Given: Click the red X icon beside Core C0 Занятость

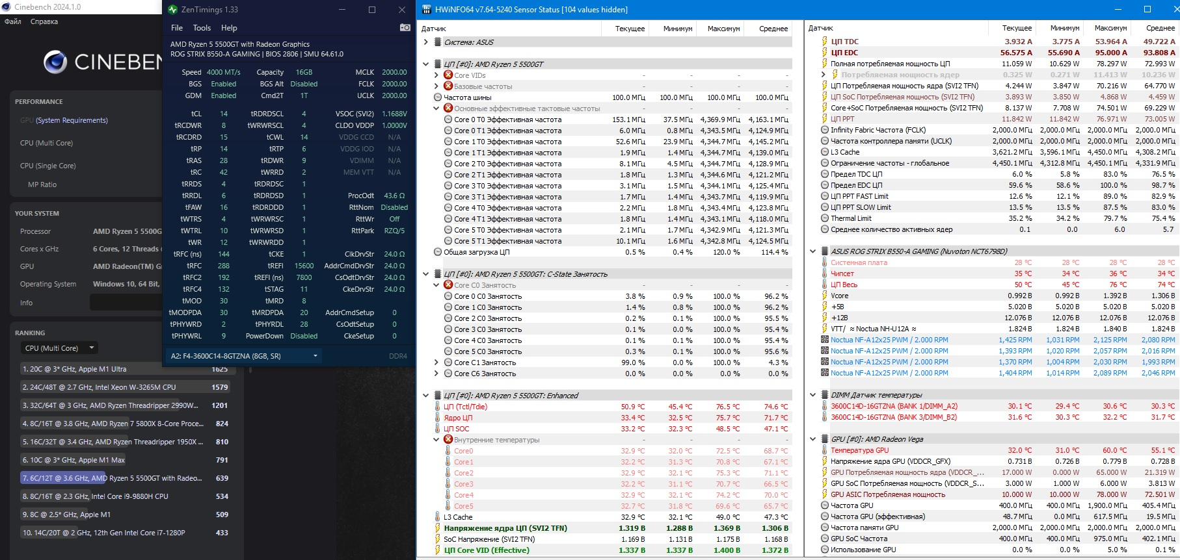Looking at the screenshot, I should (x=448, y=285).
